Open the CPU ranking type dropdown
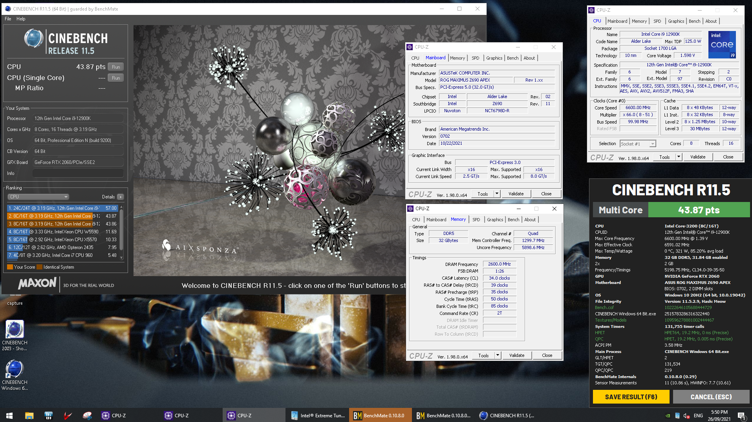This screenshot has height=422, width=752. [x=38, y=197]
